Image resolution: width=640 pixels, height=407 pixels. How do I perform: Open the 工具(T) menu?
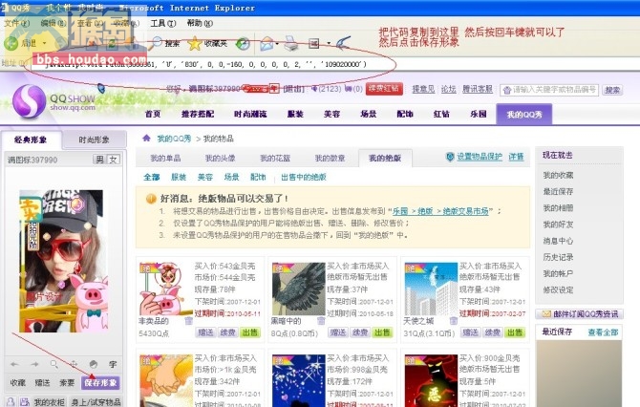163,23
